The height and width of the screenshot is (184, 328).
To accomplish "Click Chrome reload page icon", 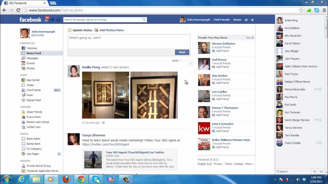I will [x=18, y=10].
